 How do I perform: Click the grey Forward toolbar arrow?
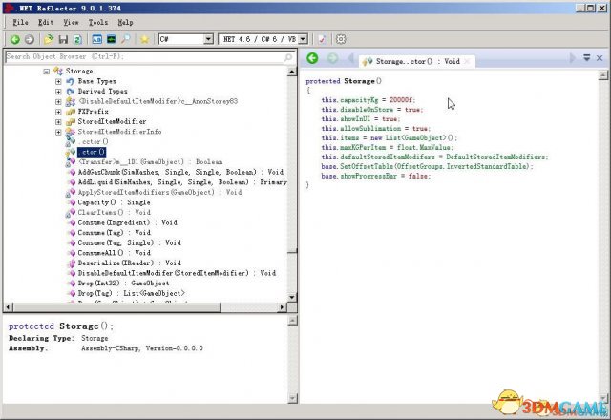pos(30,39)
